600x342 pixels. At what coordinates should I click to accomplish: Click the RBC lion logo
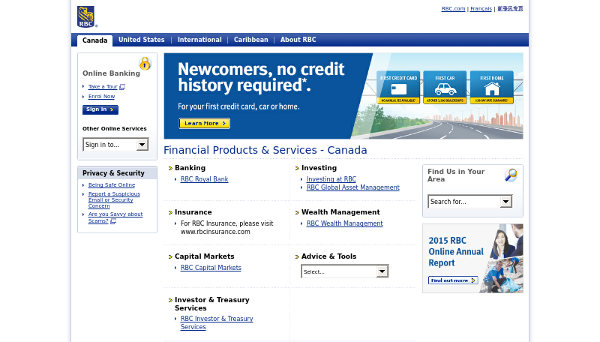click(x=86, y=16)
